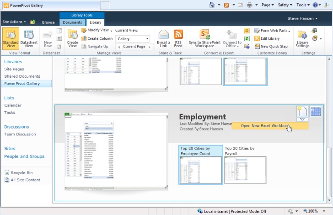Open People and Groups
Viewport: 333px width, 215px height.
[24, 156]
